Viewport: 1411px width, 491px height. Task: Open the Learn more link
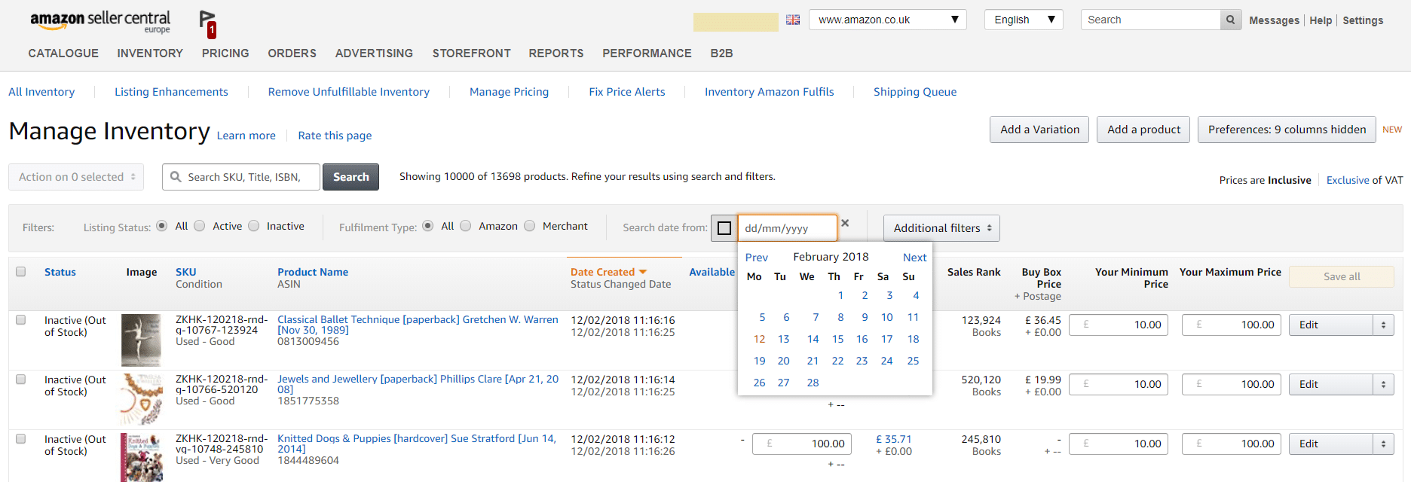(246, 136)
